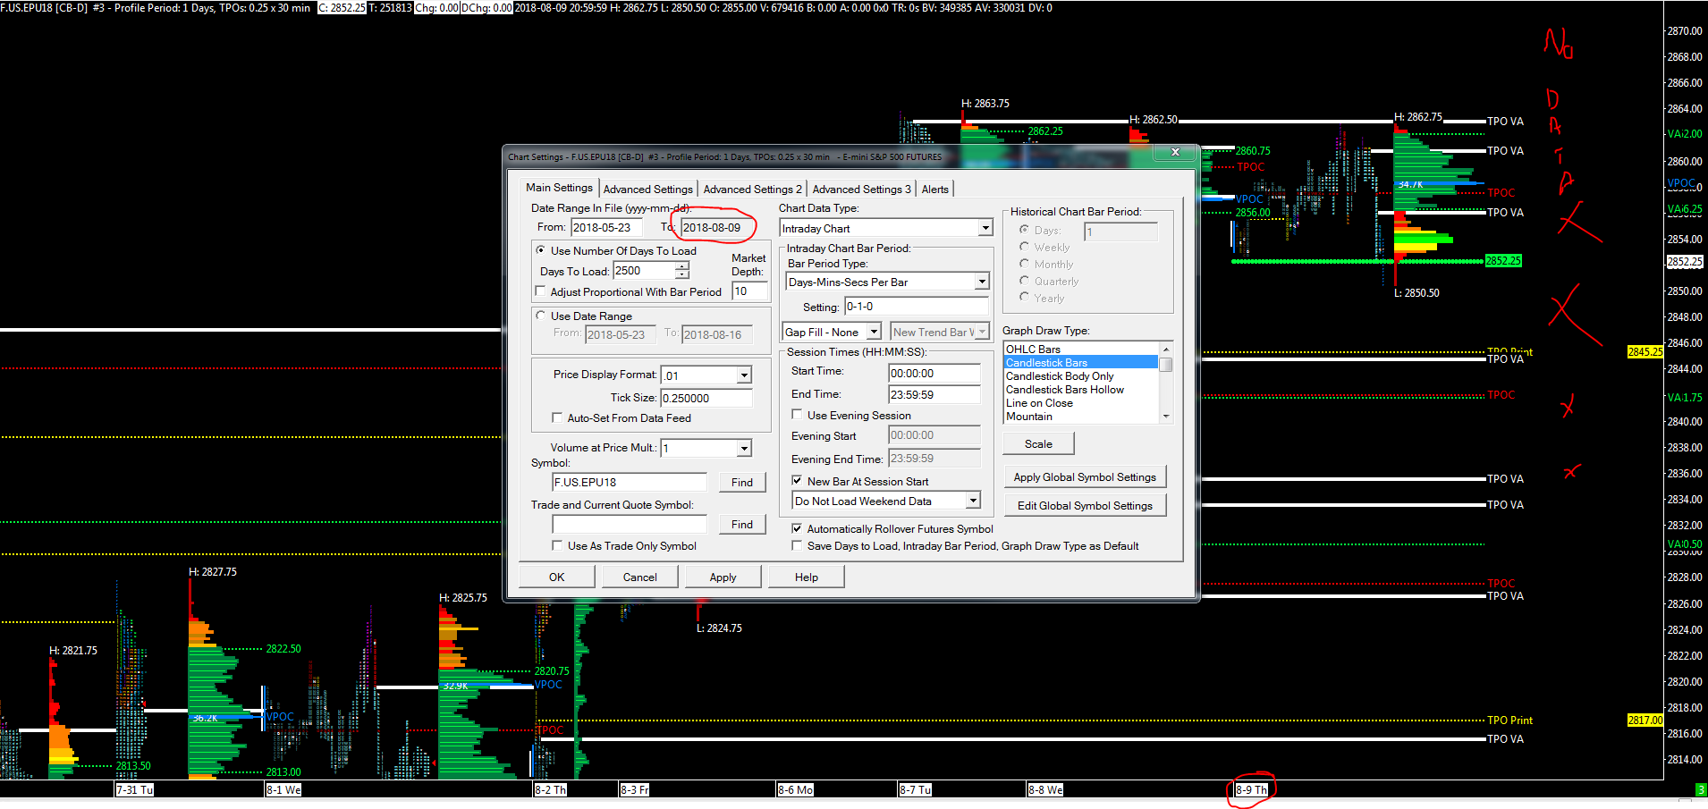Select Line on Close draw type
Viewport: 1708px width, 809px height.
(x=1038, y=403)
